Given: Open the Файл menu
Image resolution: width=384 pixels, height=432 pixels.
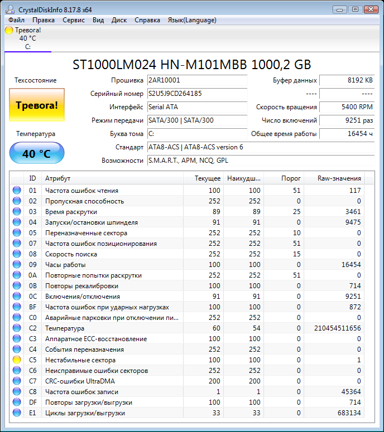Looking at the screenshot, I should pyautogui.click(x=16, y=20).
